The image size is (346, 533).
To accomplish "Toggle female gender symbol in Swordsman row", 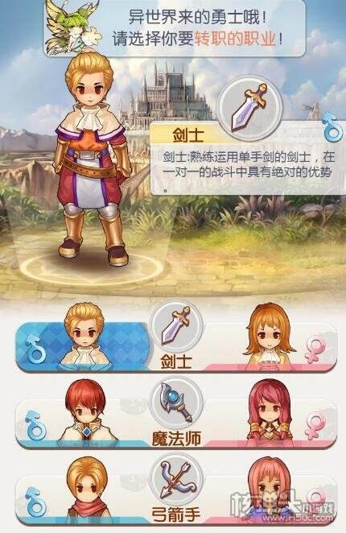I will [315, 349].
